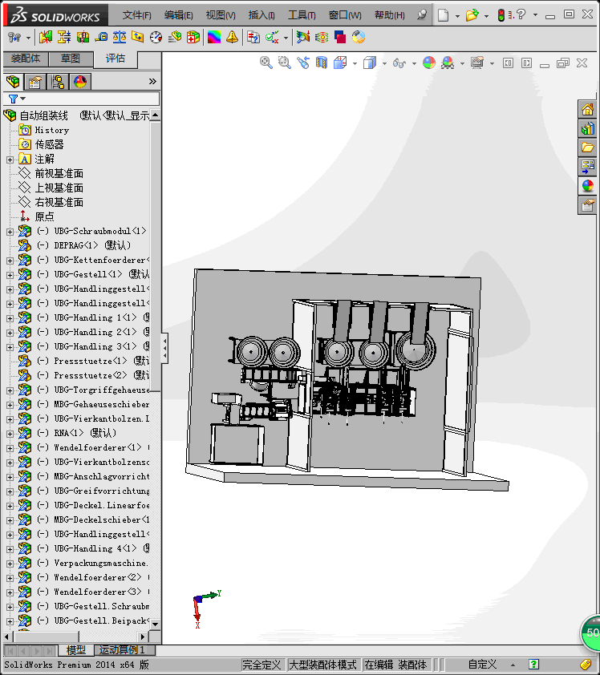This screenshot has height=675, width=600.
Task: Click the Rebuild traffic light icon
Action: [501, 15]
